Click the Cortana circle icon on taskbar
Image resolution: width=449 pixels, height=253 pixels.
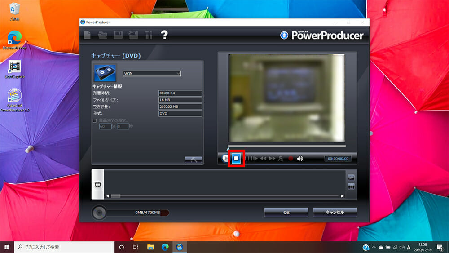121,247
